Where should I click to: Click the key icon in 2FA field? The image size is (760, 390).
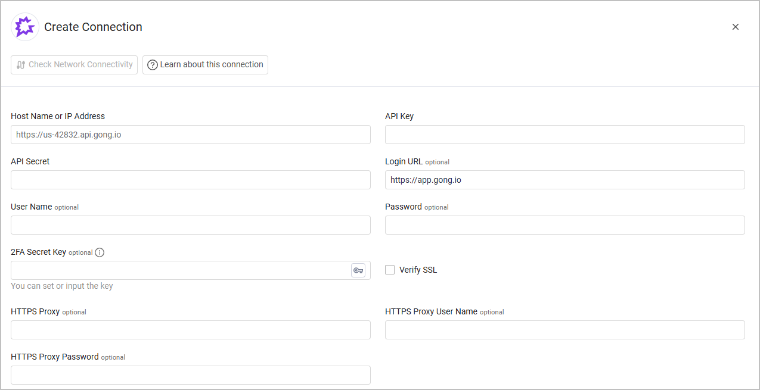pos(358,270)
